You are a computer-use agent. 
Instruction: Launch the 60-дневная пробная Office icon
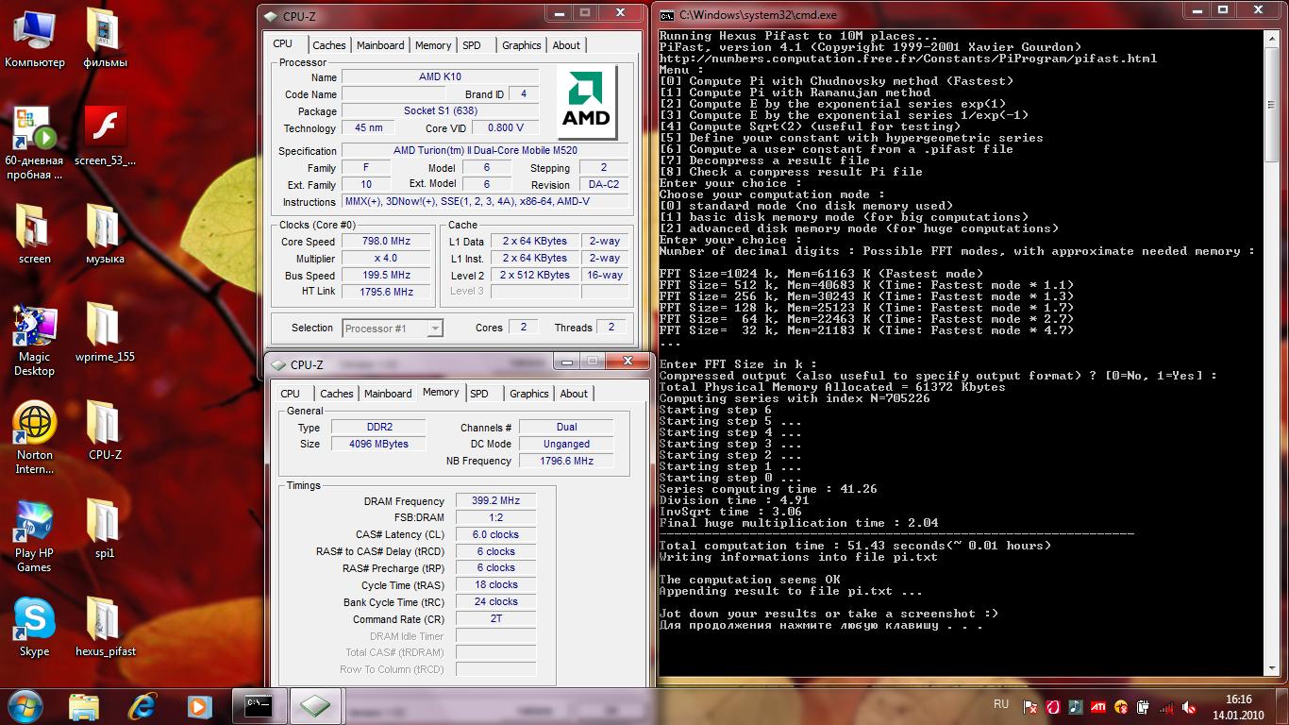35,143
